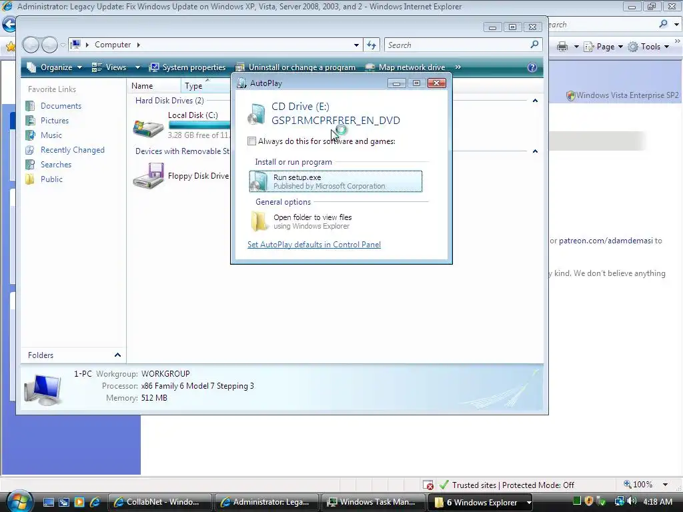Screen dimensions: 683x512
Task: Open the 6 Windows Explorer taskbar group
Action: pos(482,502)
